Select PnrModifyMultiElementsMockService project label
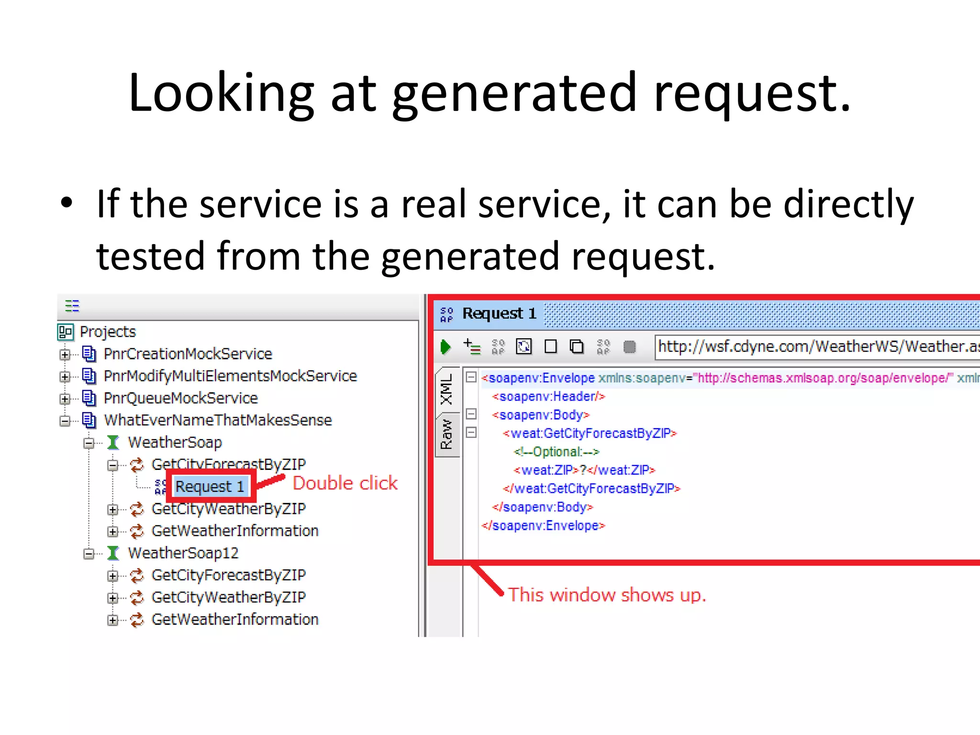 [230, 376]
